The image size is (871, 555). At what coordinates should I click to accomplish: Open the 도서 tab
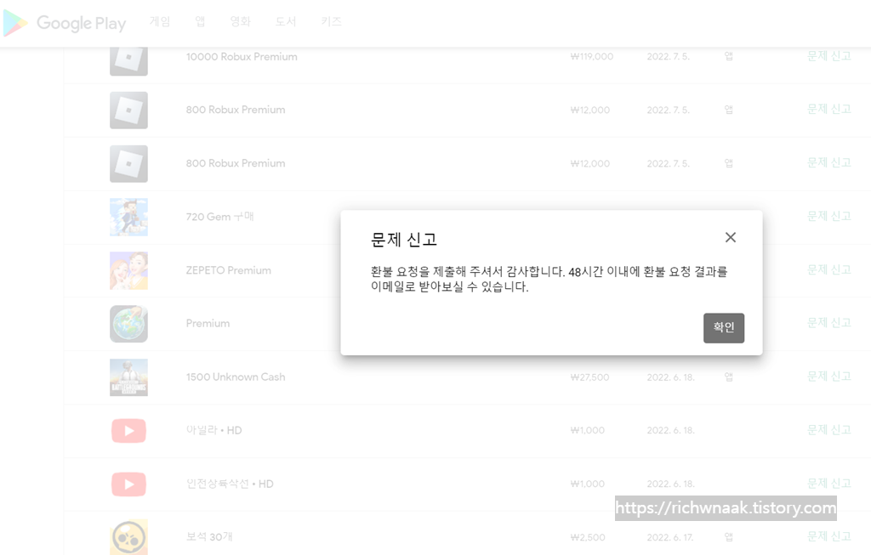click(x=286, y=21)
